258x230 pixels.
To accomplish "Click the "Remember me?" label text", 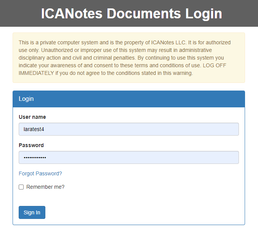I will pos(45,187).
